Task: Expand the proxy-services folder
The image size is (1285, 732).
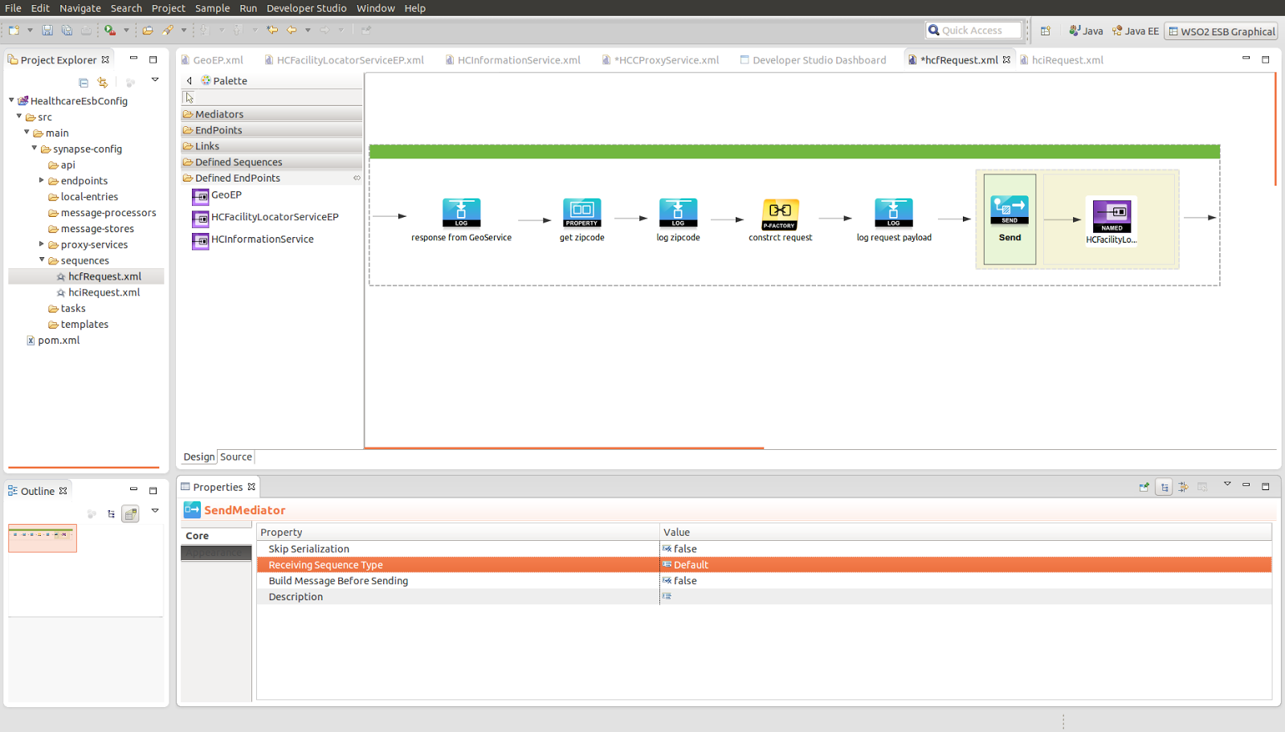Action: pos(42,243)
